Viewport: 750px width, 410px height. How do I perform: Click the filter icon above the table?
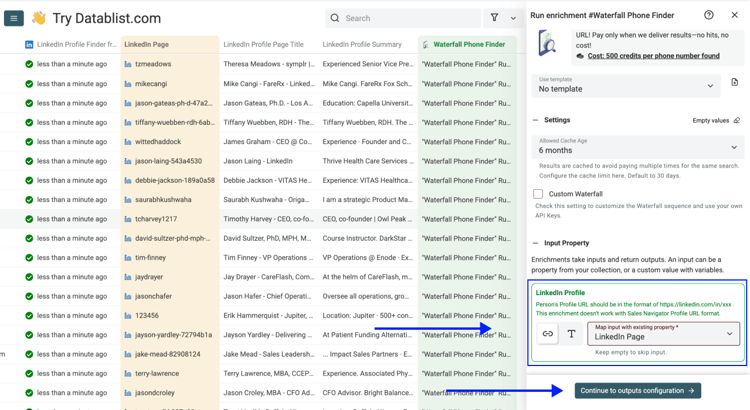pyautogui.click(x=494, y=18)
